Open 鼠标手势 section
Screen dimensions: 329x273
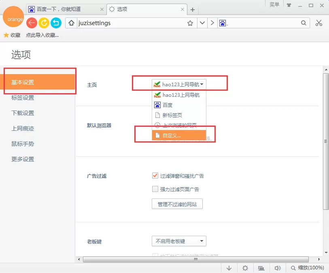23,144
